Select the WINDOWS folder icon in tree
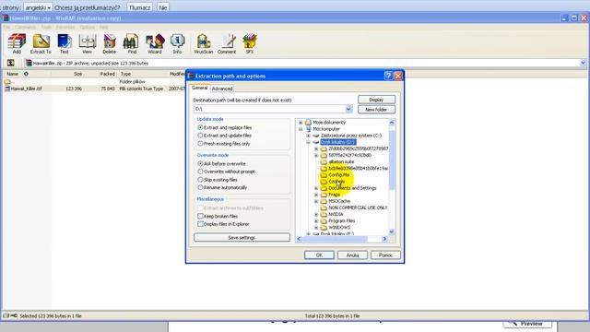Viewport: 590px width, 332px height. click(324, 228)
